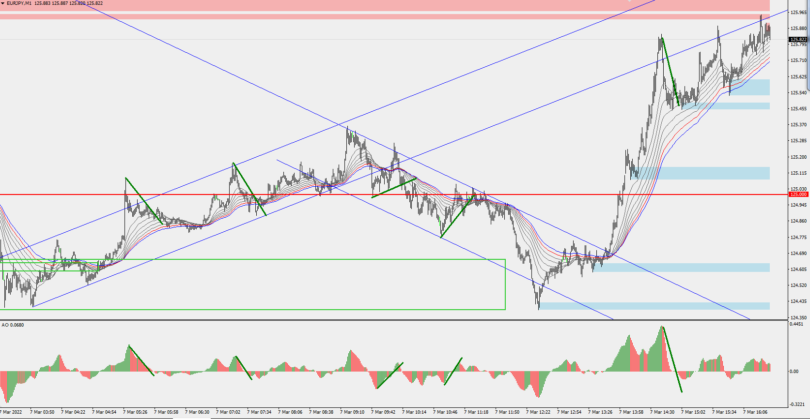Open the chart menu arrow beside EURJPY,M1
Viewport: 810px width, 419px height.
3,3
